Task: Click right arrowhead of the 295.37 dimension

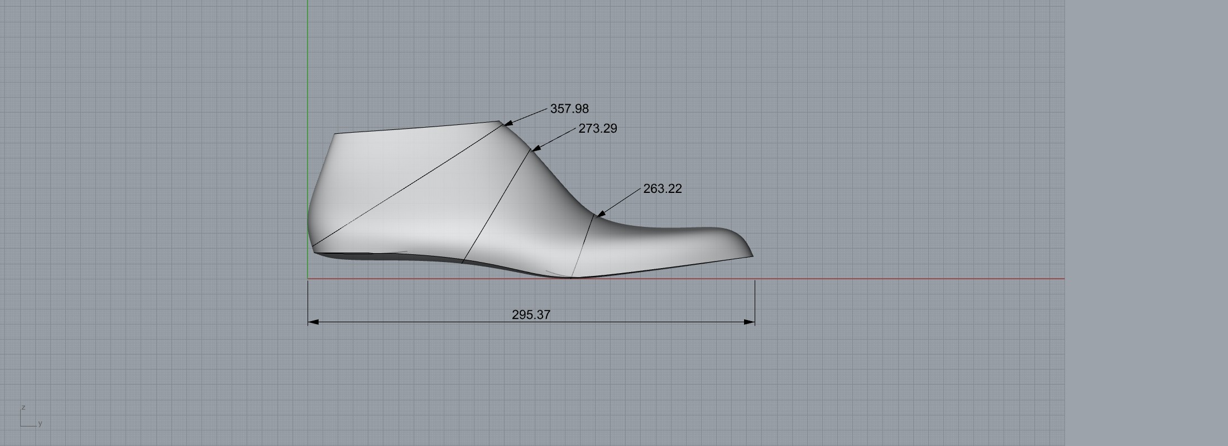Action: (750, 322)
